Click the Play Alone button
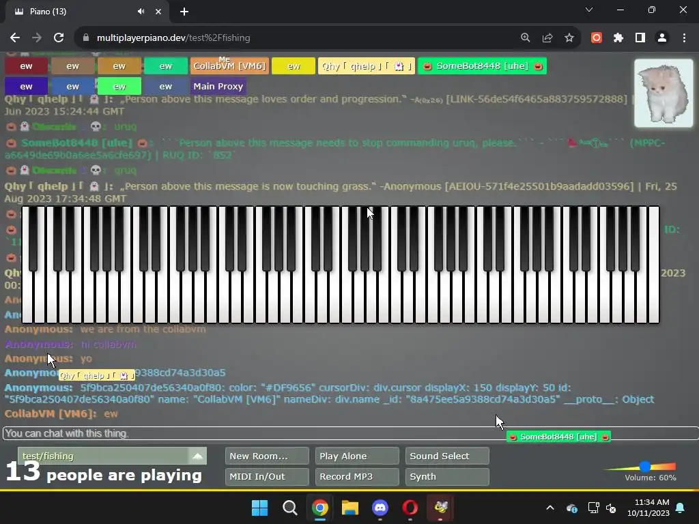 coord(356,456)
